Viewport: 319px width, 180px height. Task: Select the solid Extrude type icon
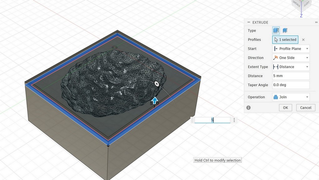pos(276,30)
